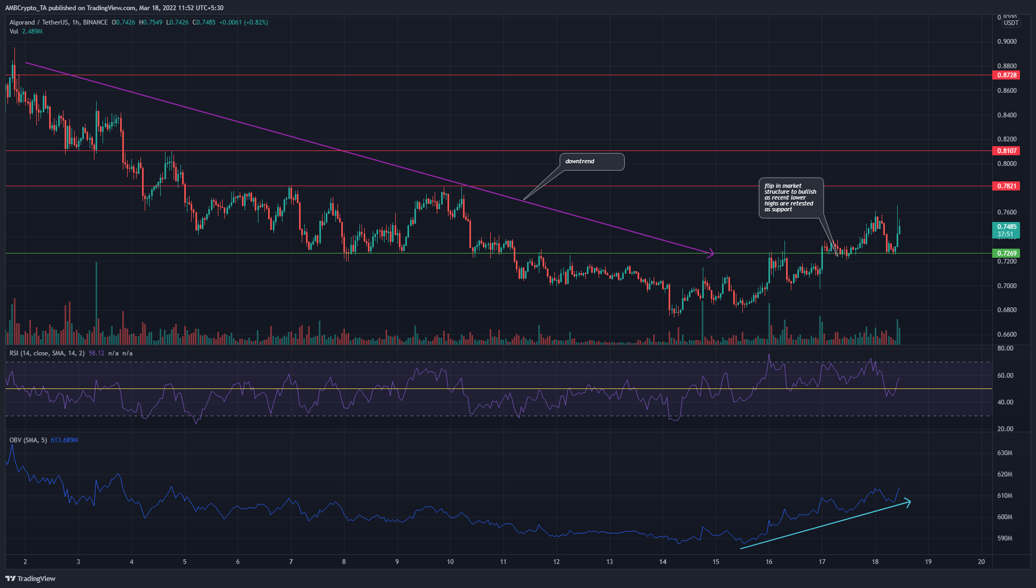Click the 1h interval in chart title
The width and height of the screenshot is (1036, 588).
[75, 22]
